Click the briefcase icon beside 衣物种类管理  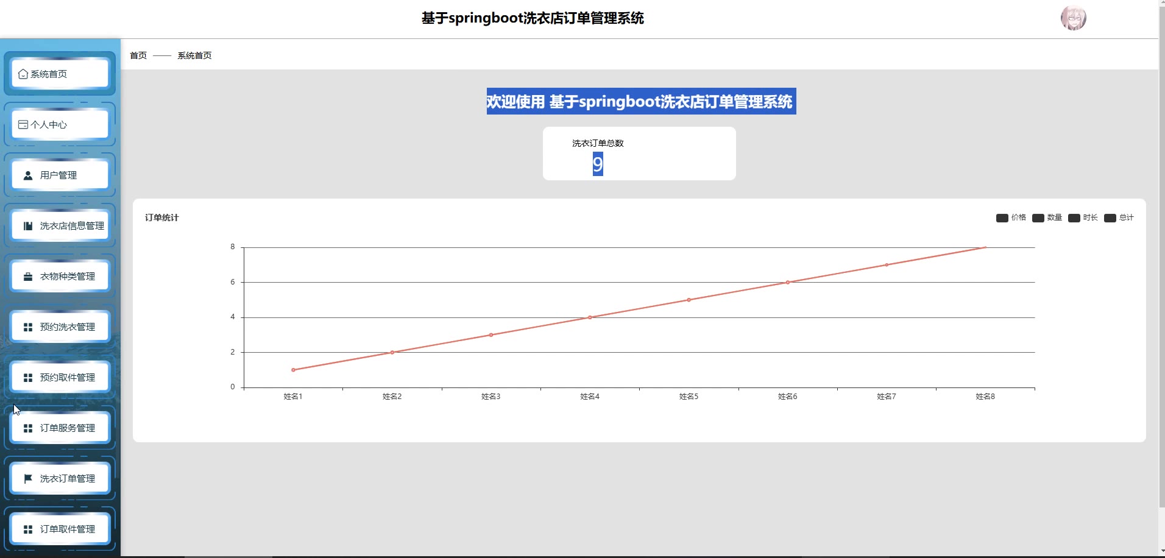pyautogui.click(x=28, y=277)
